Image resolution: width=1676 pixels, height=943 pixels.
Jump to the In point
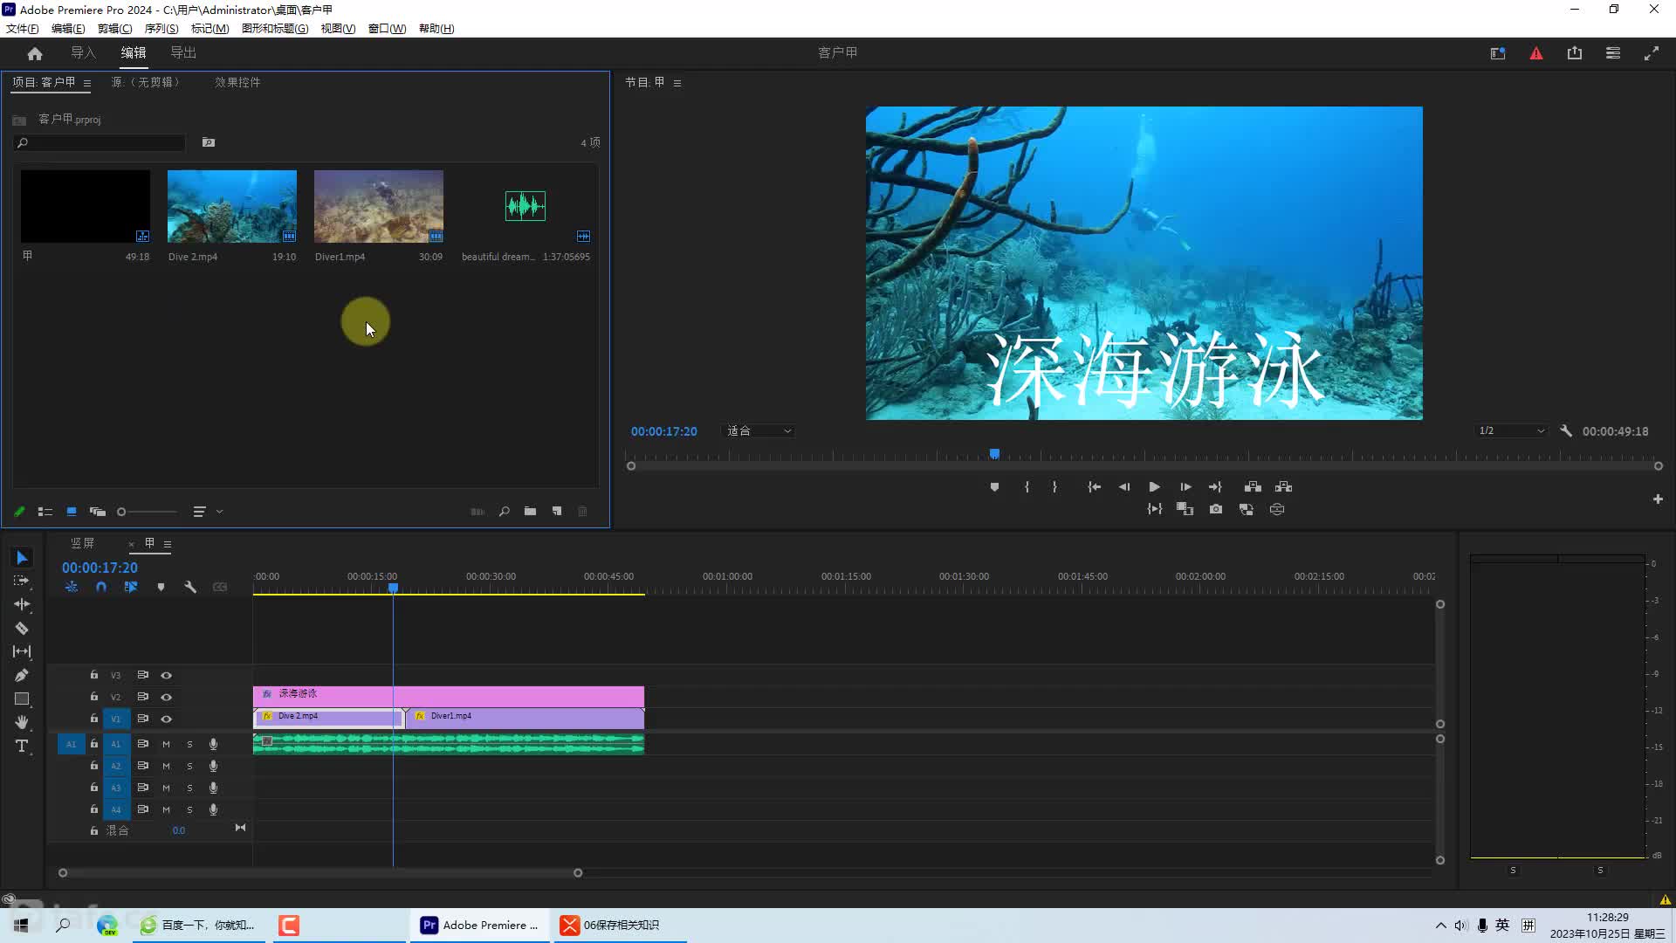pos(1094,487)
